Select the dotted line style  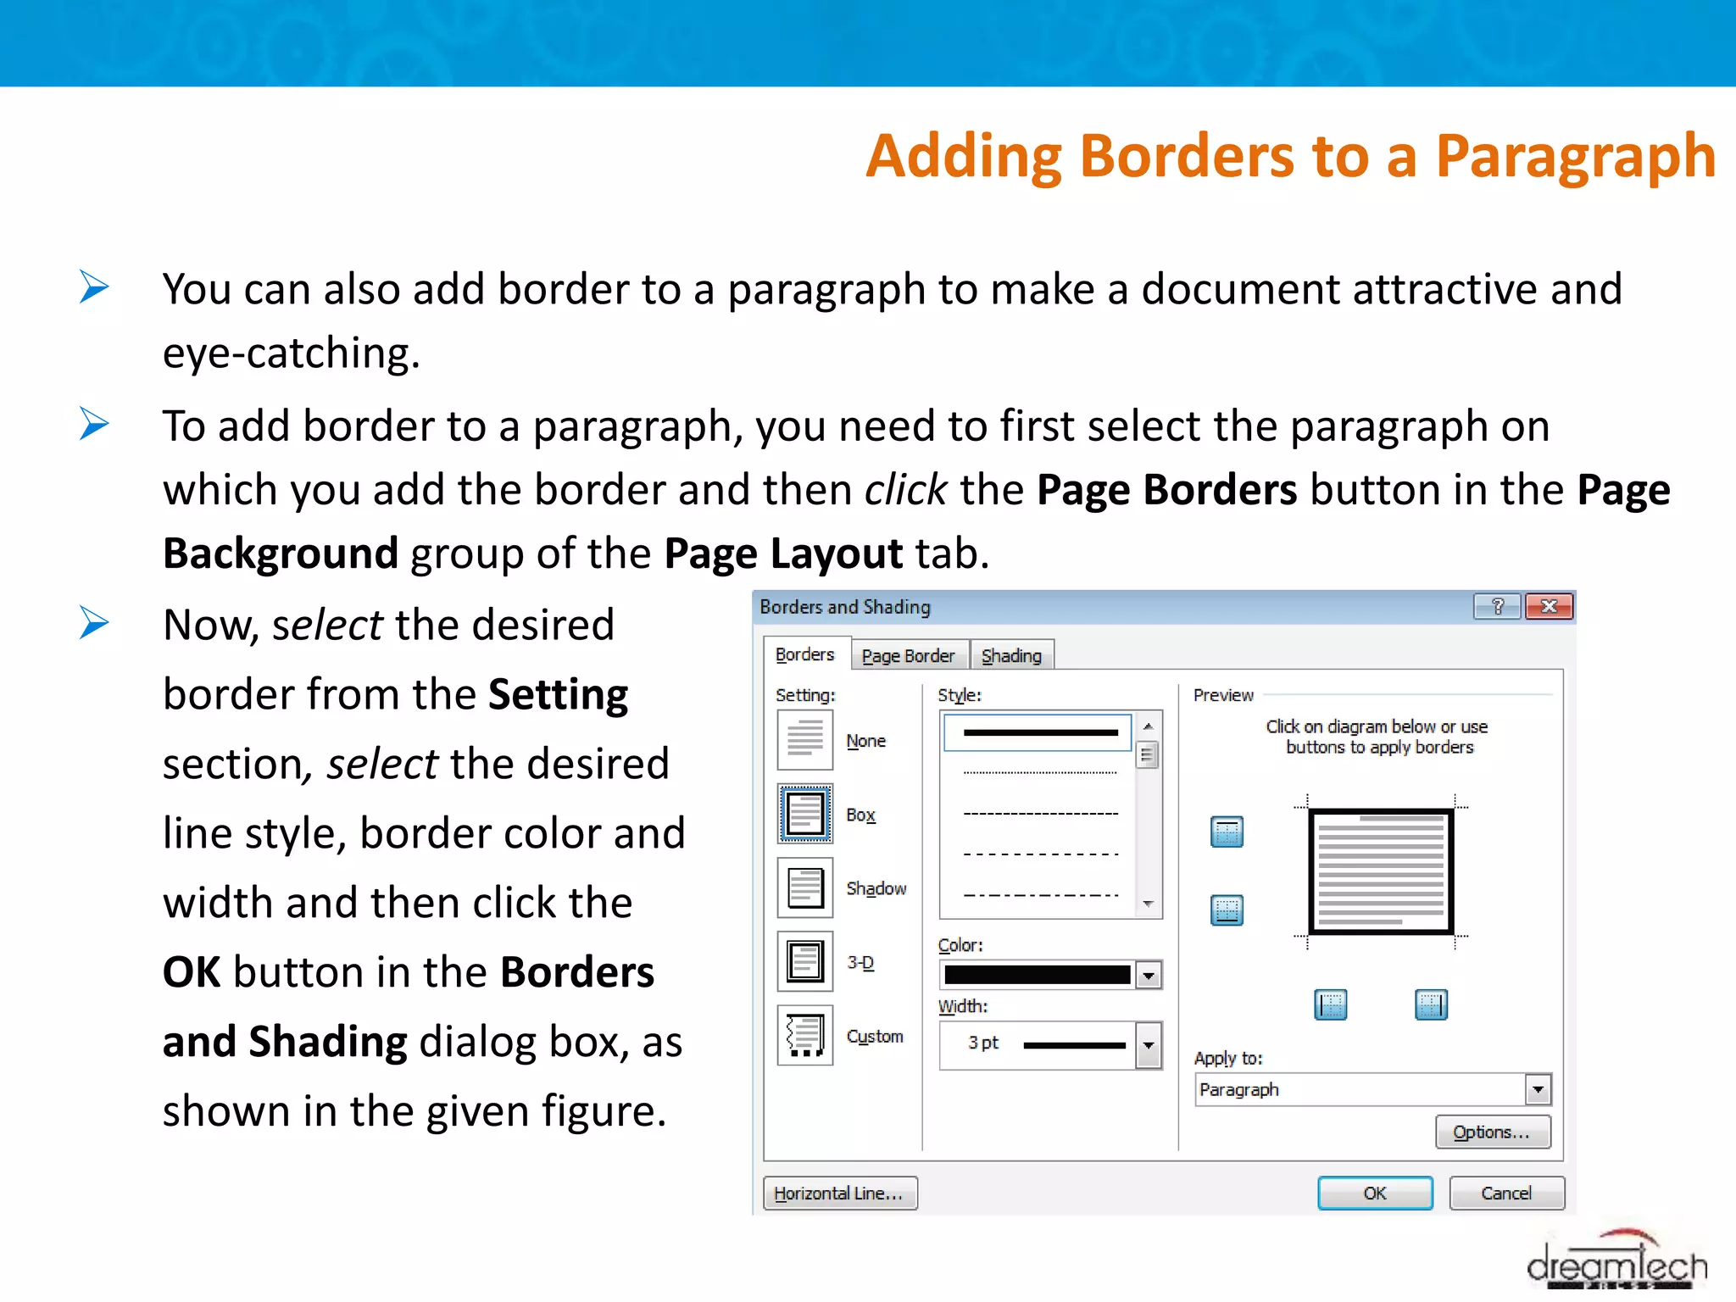pyautogui.click(x=1040, y=773)
